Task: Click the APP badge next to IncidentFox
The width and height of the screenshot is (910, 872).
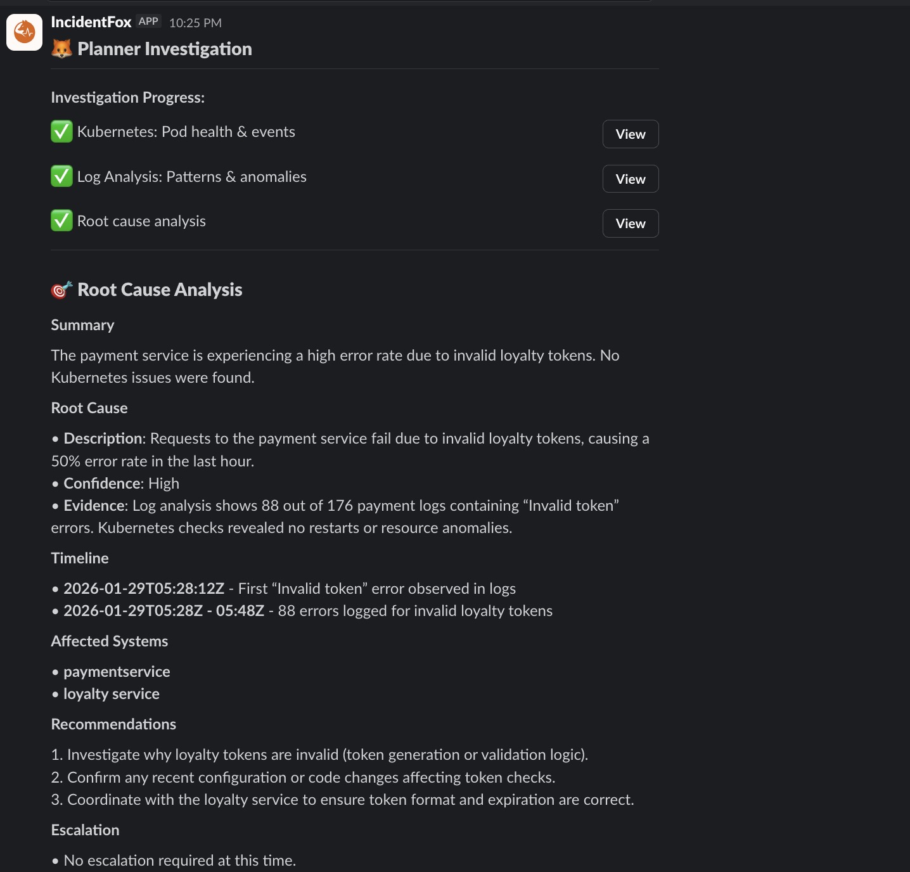Action: click(x=148, y=22)
